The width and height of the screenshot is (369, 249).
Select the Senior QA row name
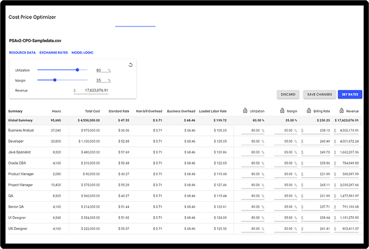coord(16,207)
